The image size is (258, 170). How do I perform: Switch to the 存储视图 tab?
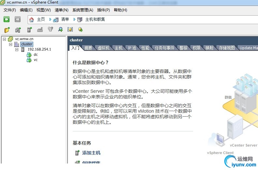(x=227, y=48)
